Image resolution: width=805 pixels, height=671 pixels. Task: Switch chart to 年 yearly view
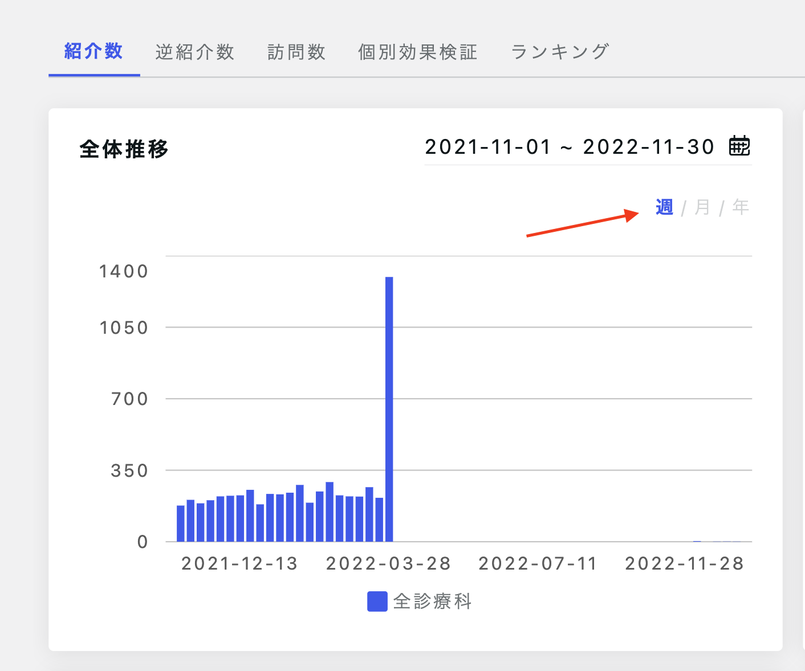coord(741,207)
